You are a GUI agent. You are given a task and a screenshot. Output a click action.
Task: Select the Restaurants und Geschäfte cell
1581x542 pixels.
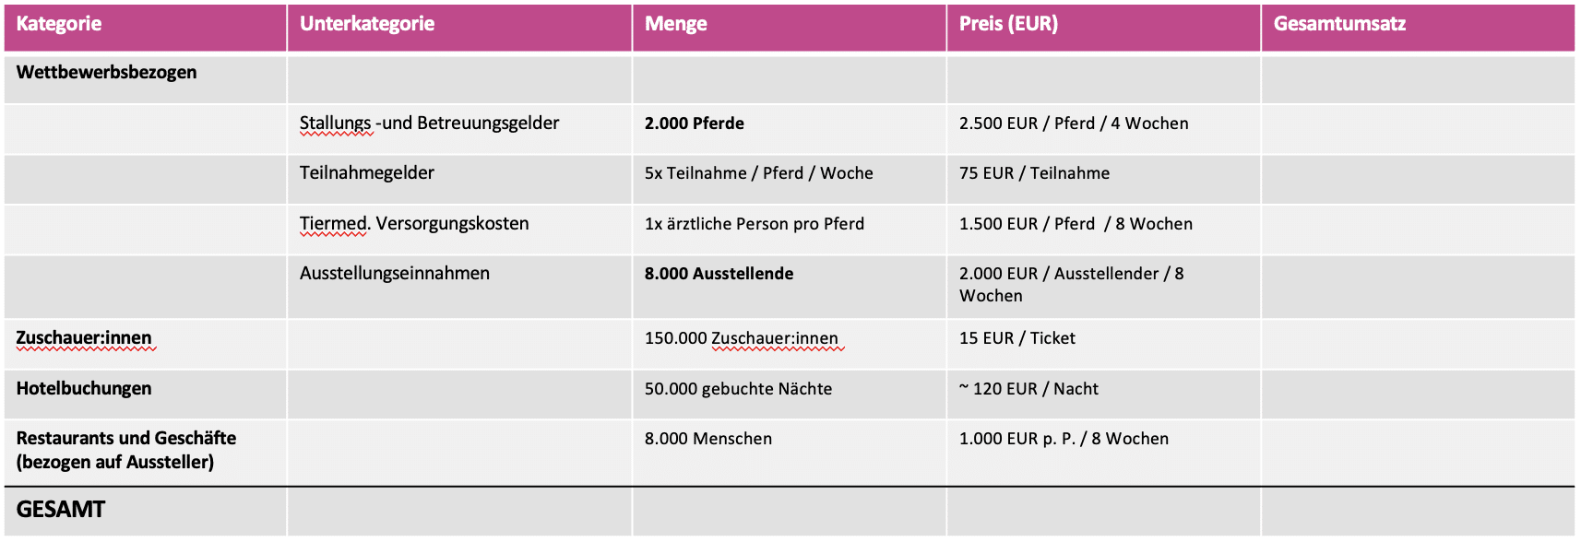tap(145, 453)
